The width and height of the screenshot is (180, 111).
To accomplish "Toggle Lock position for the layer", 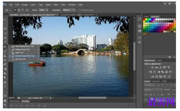I will click(158, 95).
